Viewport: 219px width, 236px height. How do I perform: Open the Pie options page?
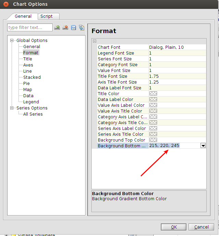(26, 83)
